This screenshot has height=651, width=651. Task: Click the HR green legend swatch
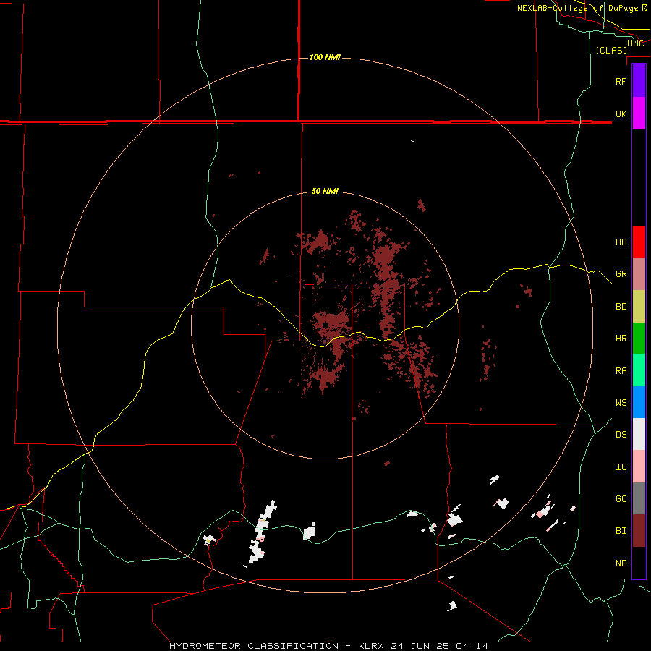(639, 339)
